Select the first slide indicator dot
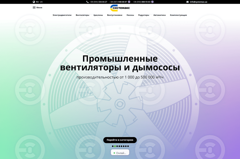 113,146
